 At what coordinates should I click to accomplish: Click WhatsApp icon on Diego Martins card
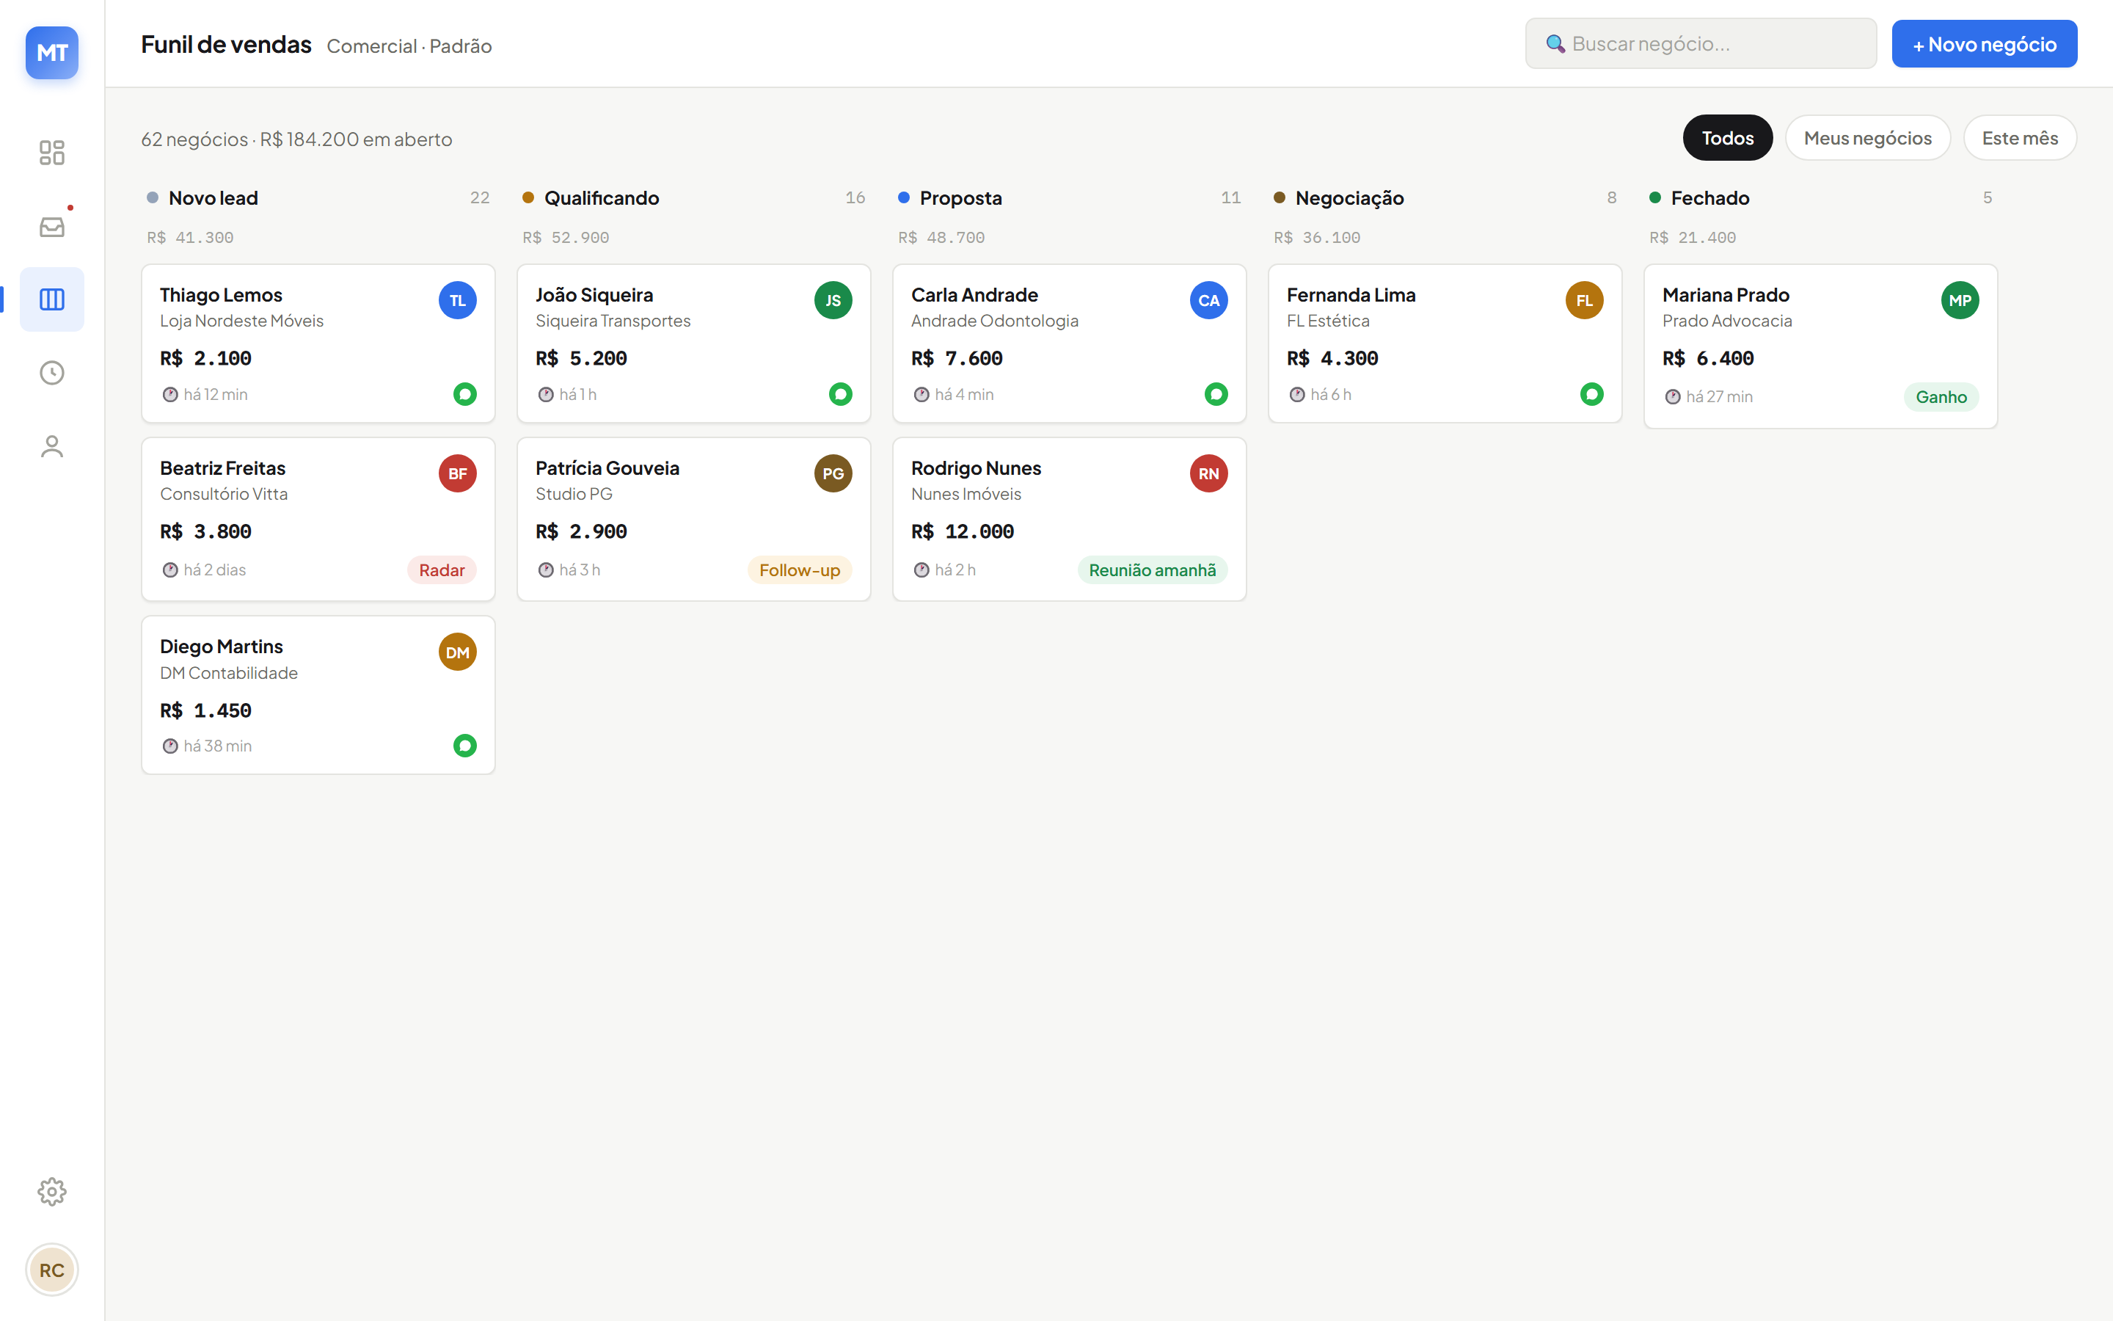tap(465, 745)
